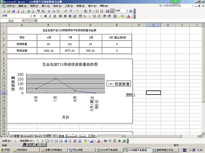205x153 pixels.
Task: Click the Undo arrow icon
Action: 70,11
